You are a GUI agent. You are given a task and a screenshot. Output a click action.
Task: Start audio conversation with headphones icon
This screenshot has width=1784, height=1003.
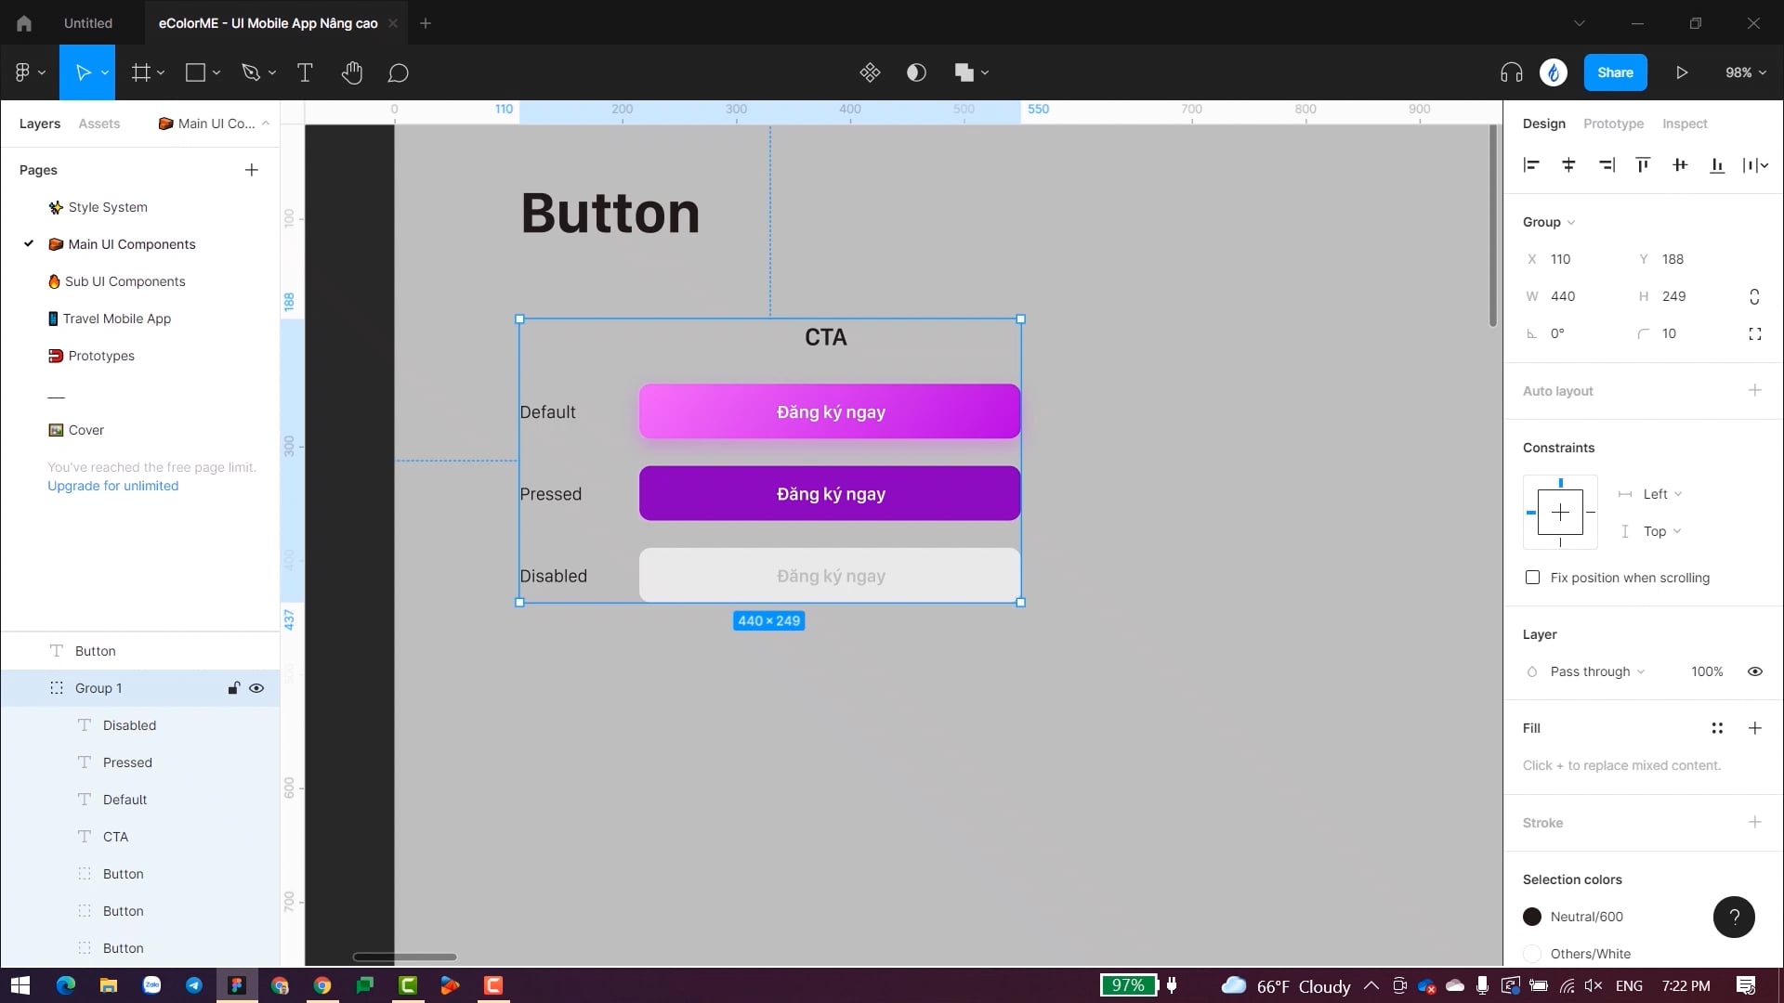pyautogui.click(x=1512, y=72)
